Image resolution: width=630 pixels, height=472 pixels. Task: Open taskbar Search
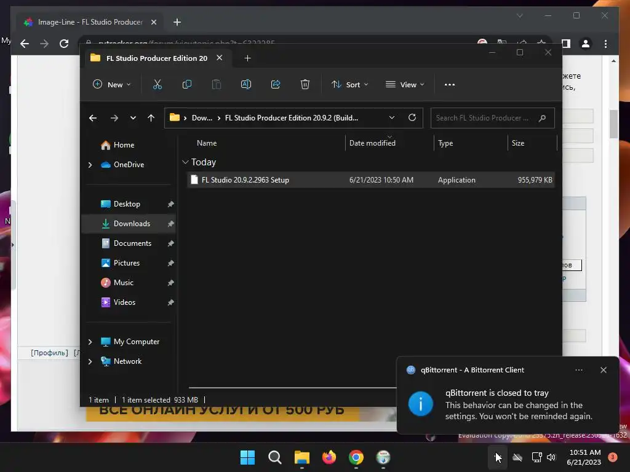pos(275,457)
